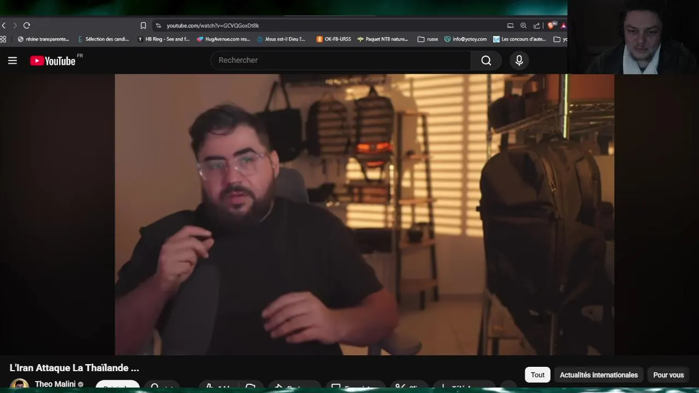Open the 'info@yotoy.com' bookmark
699x393 pixels.
click(465, 39)
